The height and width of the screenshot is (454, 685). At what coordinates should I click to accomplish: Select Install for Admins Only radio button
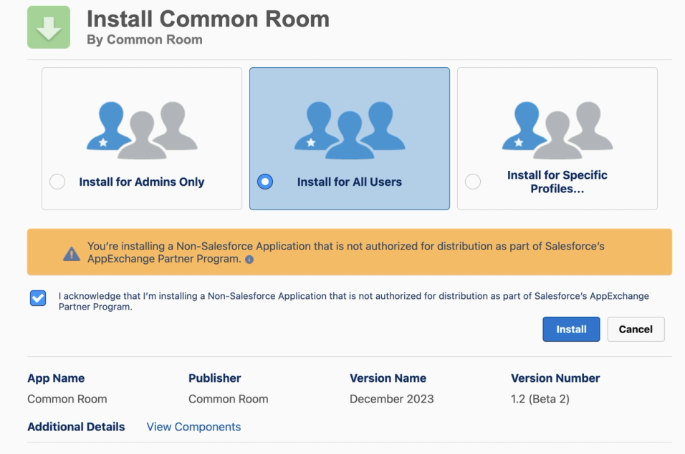[x=57, y=182]
